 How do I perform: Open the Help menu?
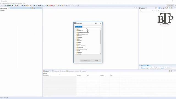(x=24, y=3)
